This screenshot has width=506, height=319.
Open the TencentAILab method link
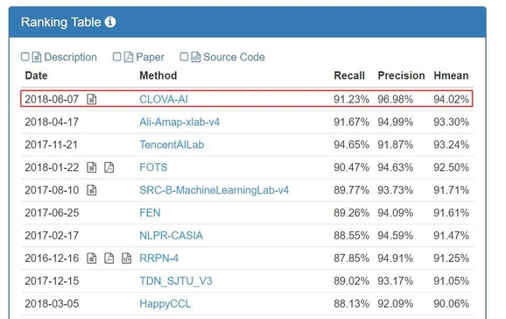(172, 145)
